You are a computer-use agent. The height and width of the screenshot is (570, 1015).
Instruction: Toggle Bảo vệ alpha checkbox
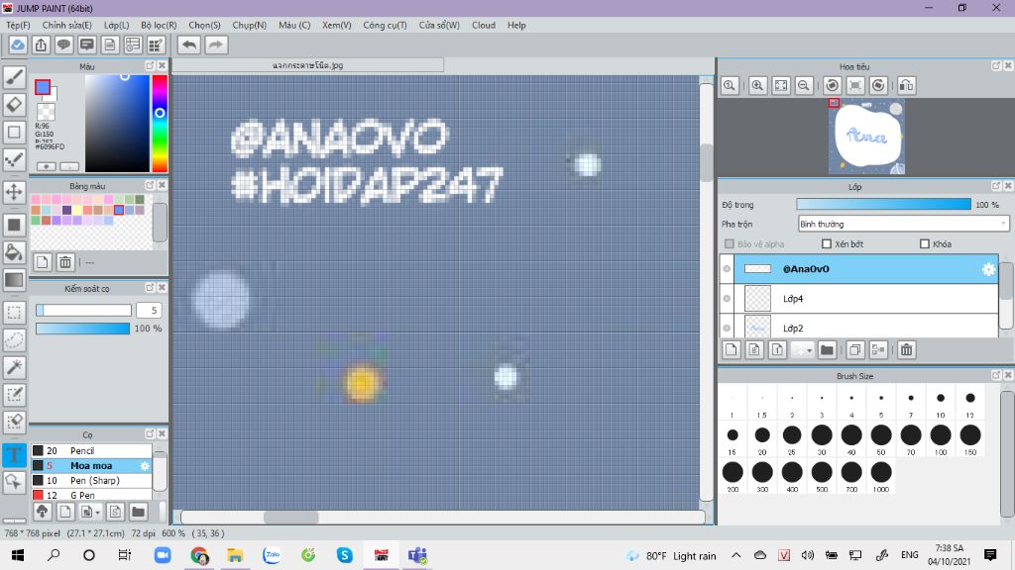(x=730, y=243)
